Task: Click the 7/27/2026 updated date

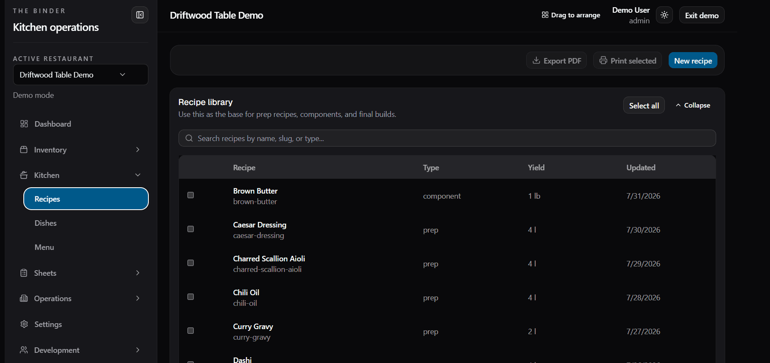Action: pos(643,331)
